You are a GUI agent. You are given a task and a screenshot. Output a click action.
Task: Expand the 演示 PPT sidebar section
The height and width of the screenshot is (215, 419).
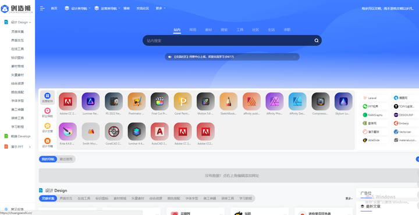point(17,146)
